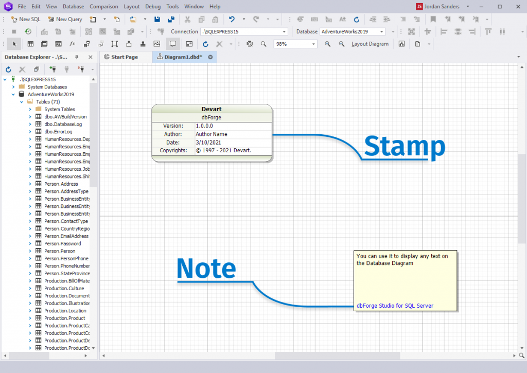Screen dimensions: 527x373
Task: Open the Database menu
Action: click(x=73, y=6)
